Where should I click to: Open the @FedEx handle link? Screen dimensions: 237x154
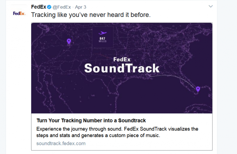click(x=62, y=7)
